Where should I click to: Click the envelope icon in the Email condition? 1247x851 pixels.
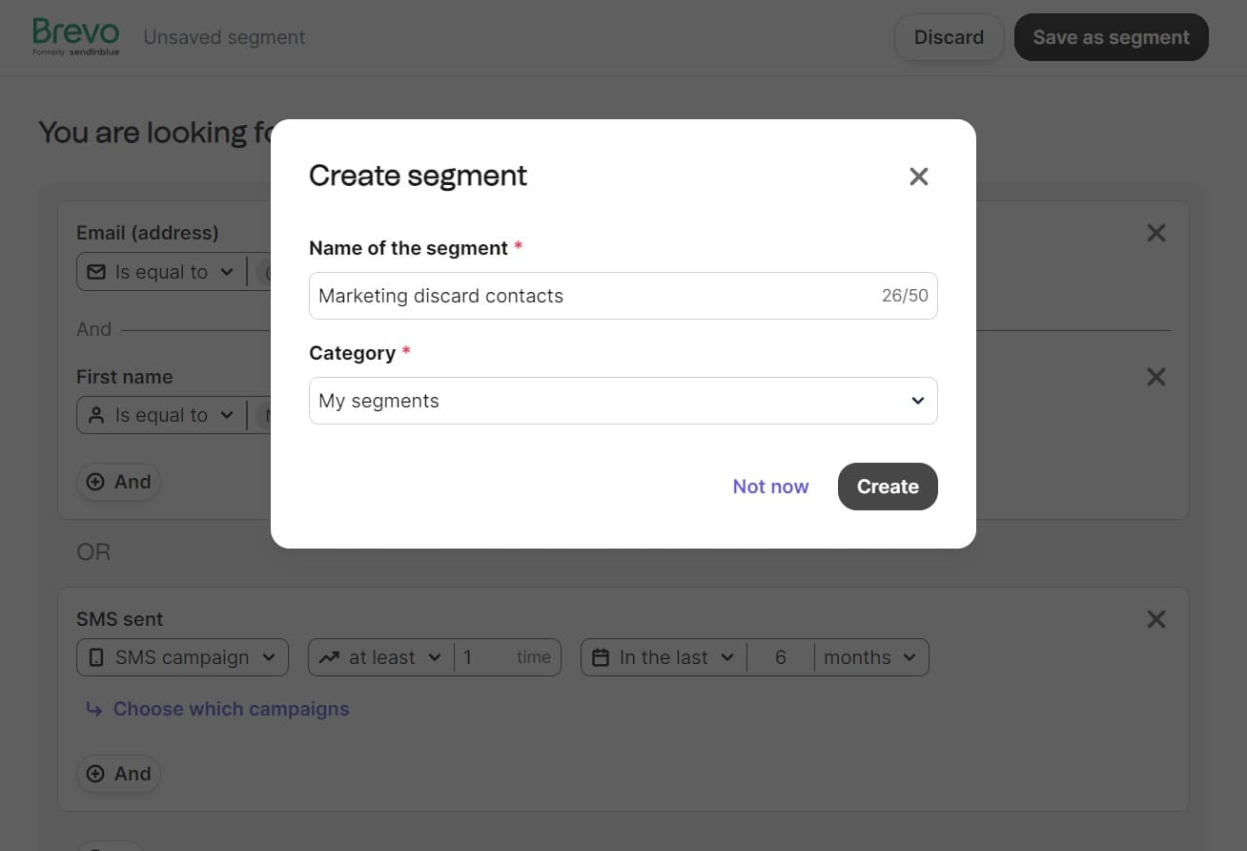tap(97, 271)
